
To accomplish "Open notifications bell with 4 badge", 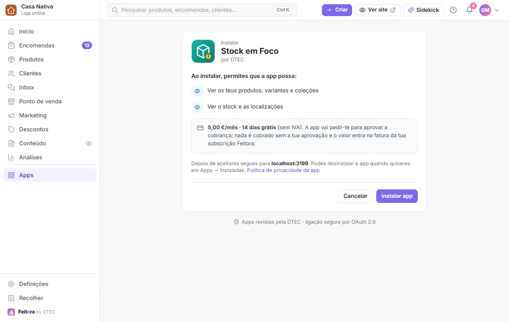I will coord(470,9).
